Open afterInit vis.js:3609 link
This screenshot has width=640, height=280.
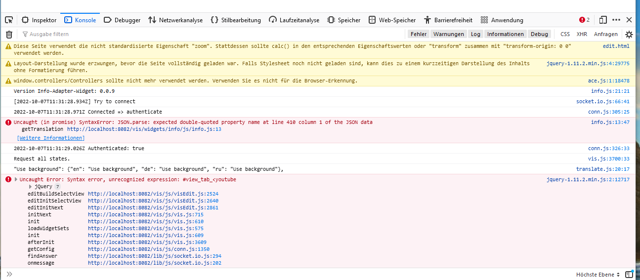coord(147,242)
